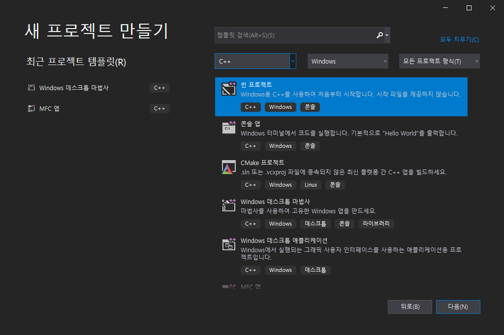Open the 모든 프로젝트 형식 dropdown
504x335 pixels.
[x=440, y=61]
